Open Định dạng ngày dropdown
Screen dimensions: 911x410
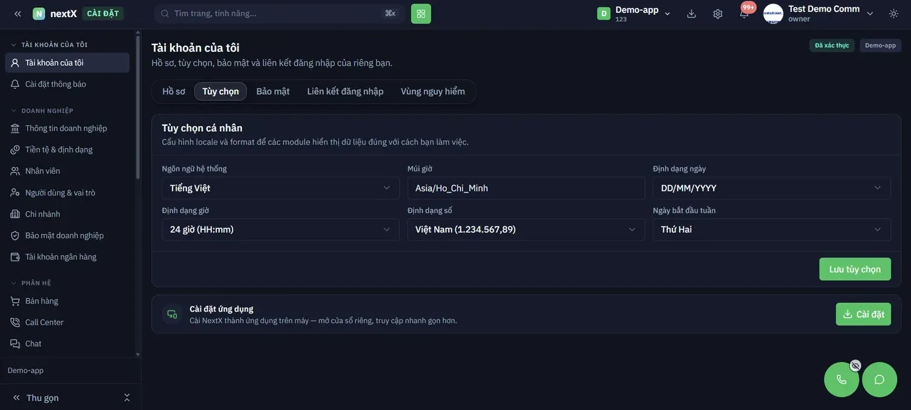point(772,188)
